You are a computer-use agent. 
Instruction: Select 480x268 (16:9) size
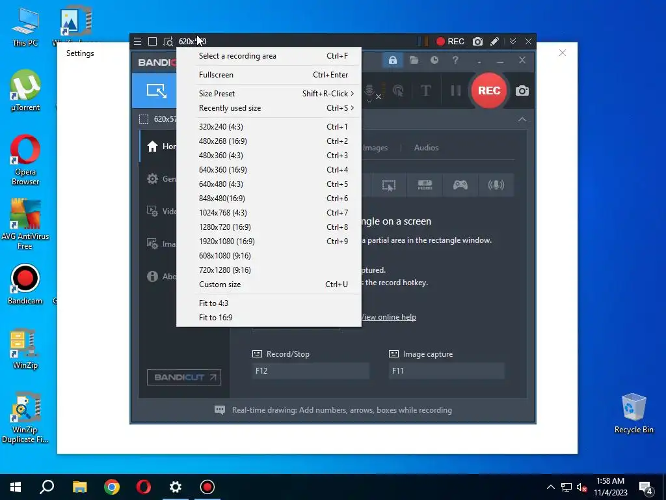tap(269, 141)
